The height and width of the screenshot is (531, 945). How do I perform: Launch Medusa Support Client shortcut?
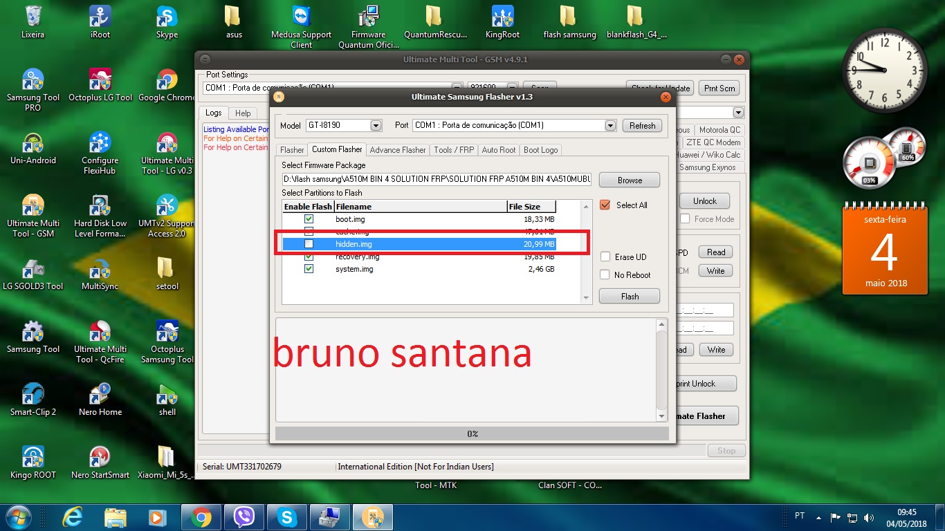[301, 26]
